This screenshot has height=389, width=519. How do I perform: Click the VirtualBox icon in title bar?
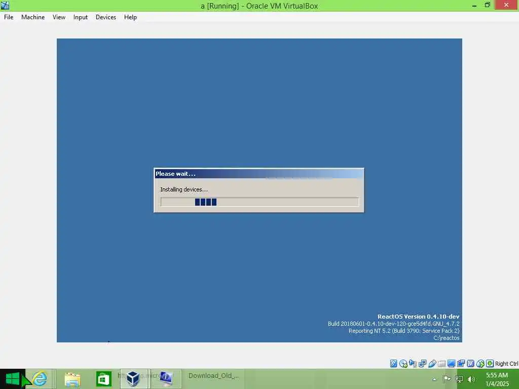point(5,5)
